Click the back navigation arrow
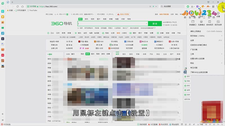 click(8, 6)
